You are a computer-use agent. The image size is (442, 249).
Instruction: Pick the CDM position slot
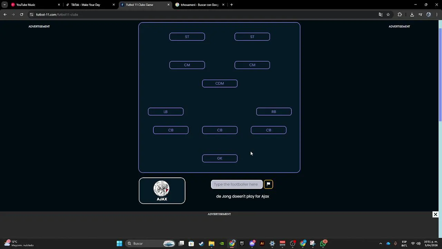point(220,83)
